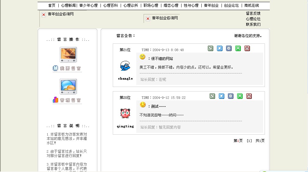Click the email envelope icon in changle's message
Image resolution: width=308 pixels, height=172 pixels.
pos(229,48)
